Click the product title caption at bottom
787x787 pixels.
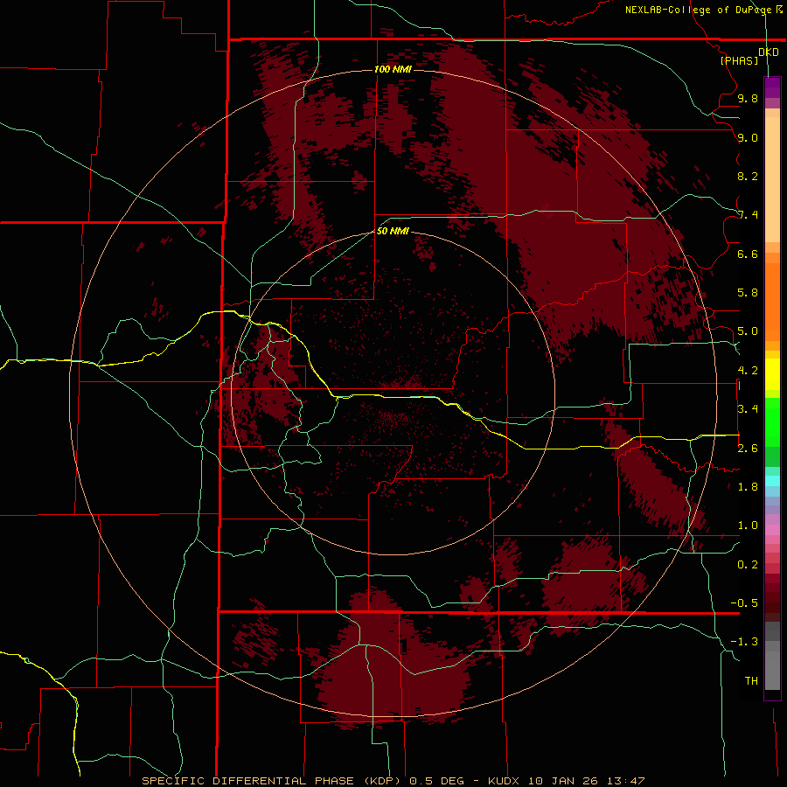pyautogui.click(x=393, y=781)
